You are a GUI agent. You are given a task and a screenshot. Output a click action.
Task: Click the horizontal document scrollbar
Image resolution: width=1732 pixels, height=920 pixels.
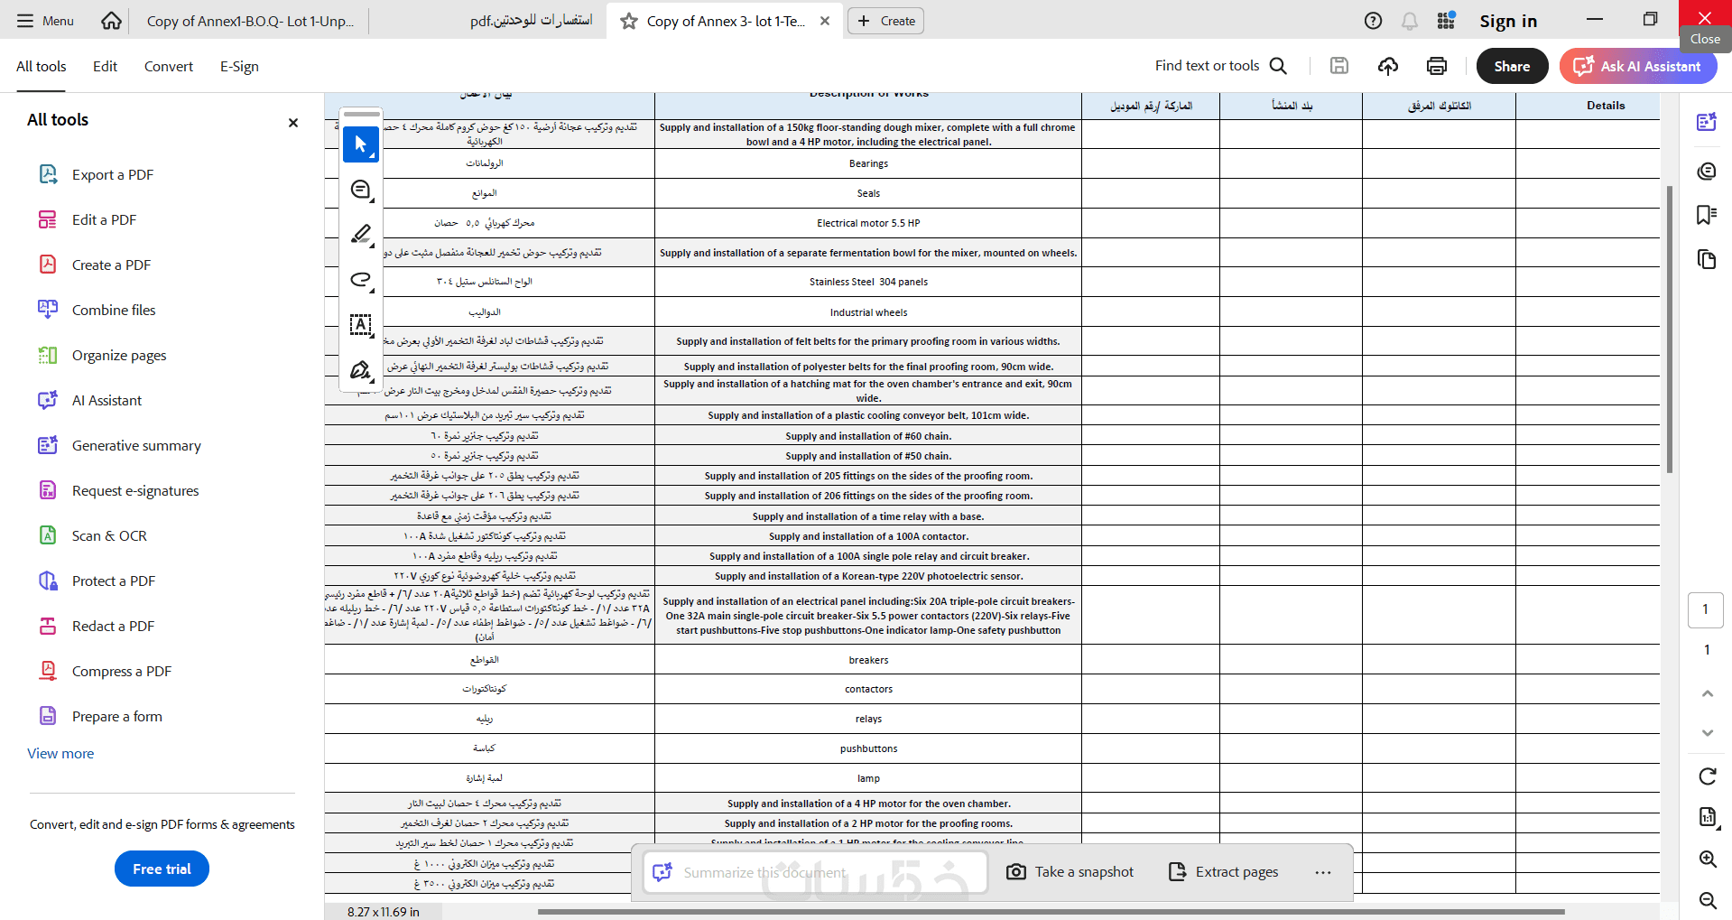click(x=1051, y=912)
